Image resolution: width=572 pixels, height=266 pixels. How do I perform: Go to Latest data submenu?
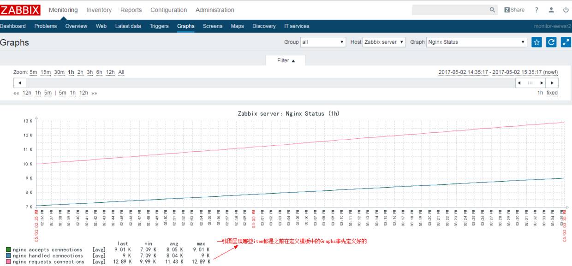[x=128, y=26]
